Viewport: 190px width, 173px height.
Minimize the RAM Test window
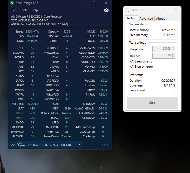pyautogui.click(x=152, y=10)
